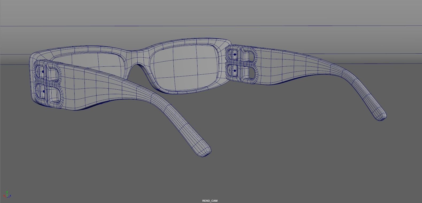Select the BB logo on the far temple arm
The image size is (422, 203).
pos(242,64)
